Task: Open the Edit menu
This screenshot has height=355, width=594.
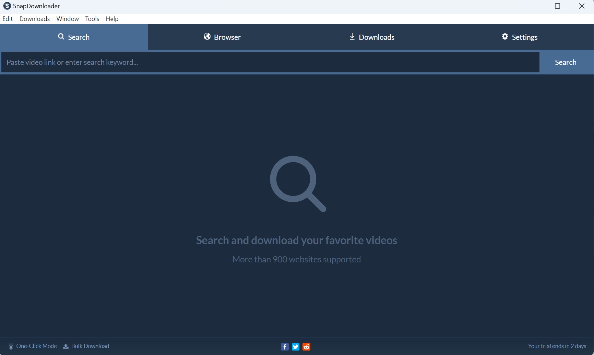Action: (x=8, y=19)
